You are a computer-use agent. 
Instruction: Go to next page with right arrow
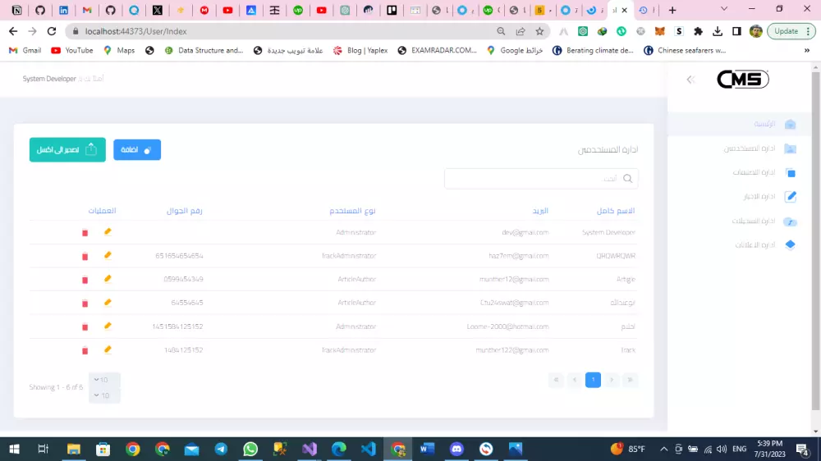tap(611, 379)
